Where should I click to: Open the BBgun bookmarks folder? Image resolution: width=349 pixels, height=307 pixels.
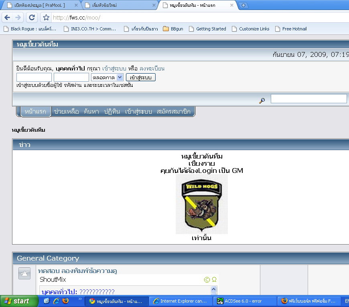[173, 29]
